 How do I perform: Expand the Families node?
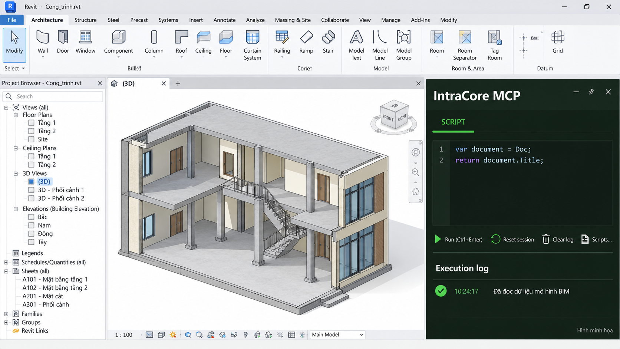[x=6, y=314]
